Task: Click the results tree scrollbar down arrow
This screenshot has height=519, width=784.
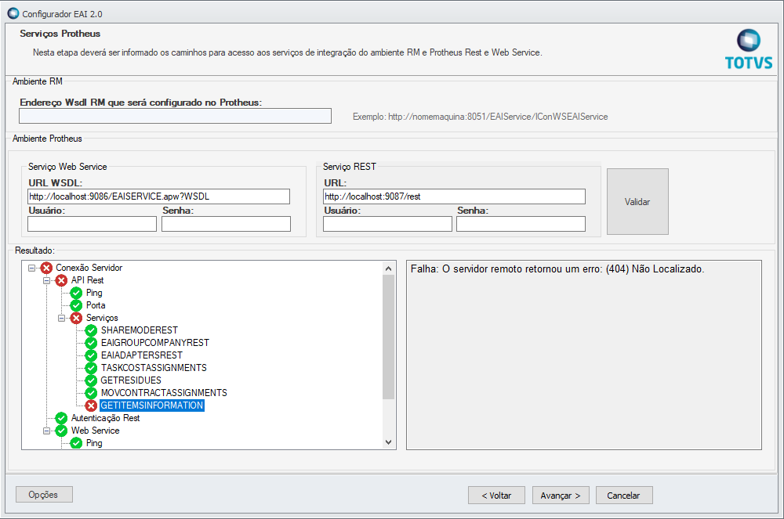Action: (389, 442)
